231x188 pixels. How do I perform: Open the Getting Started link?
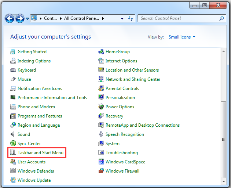tap(32, 52)
